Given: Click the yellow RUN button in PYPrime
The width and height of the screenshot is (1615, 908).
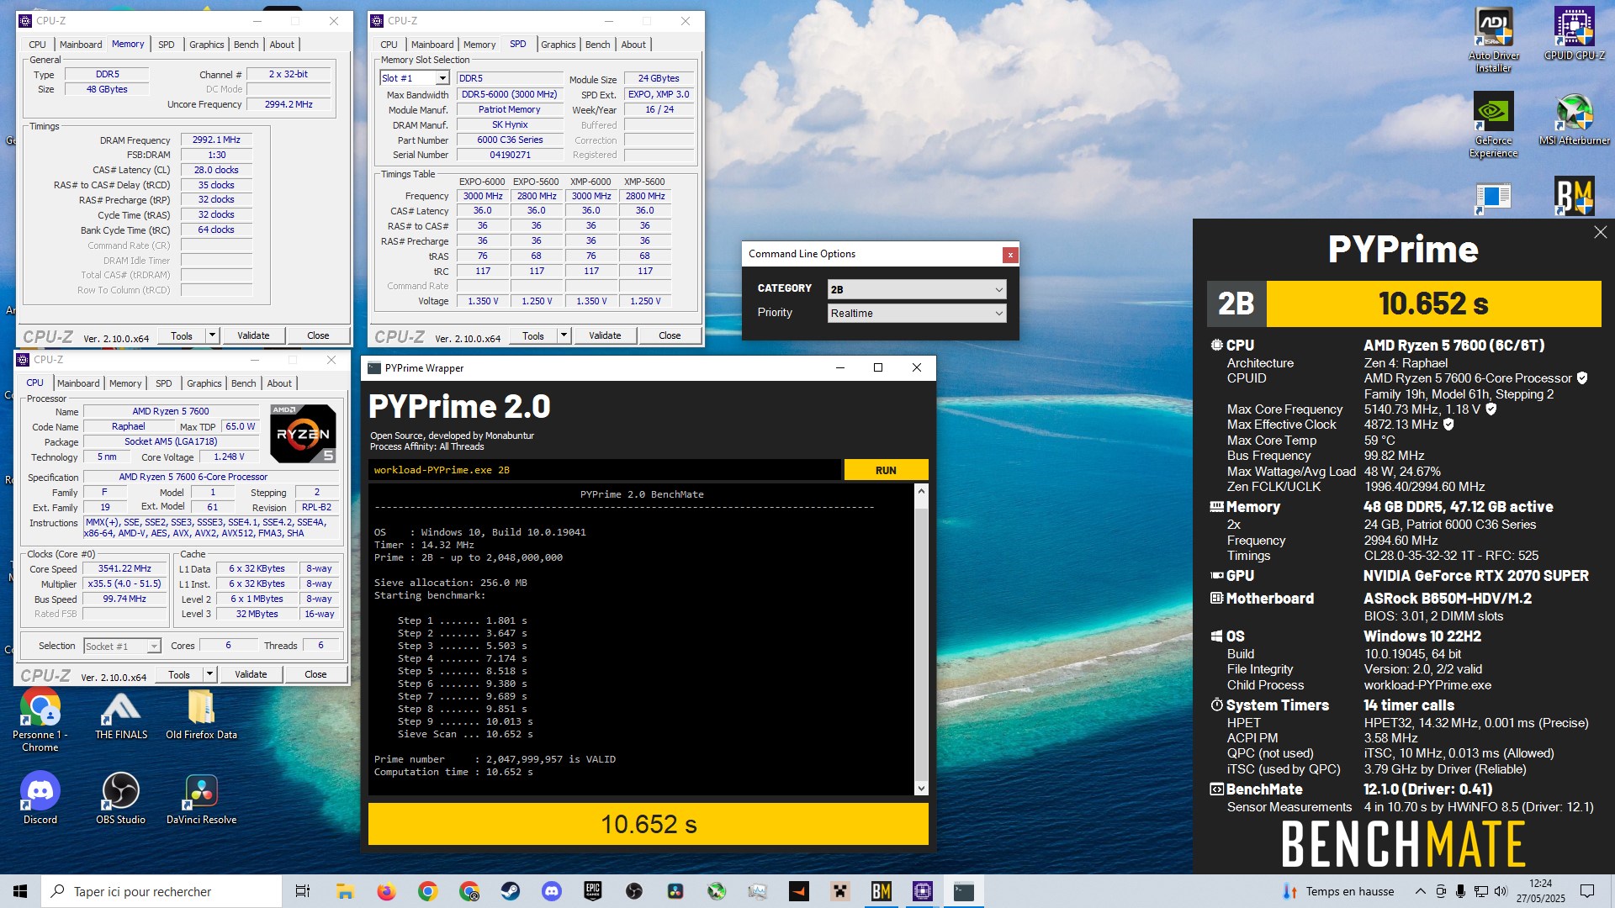Looking at the screenshot, I should 886,470.
